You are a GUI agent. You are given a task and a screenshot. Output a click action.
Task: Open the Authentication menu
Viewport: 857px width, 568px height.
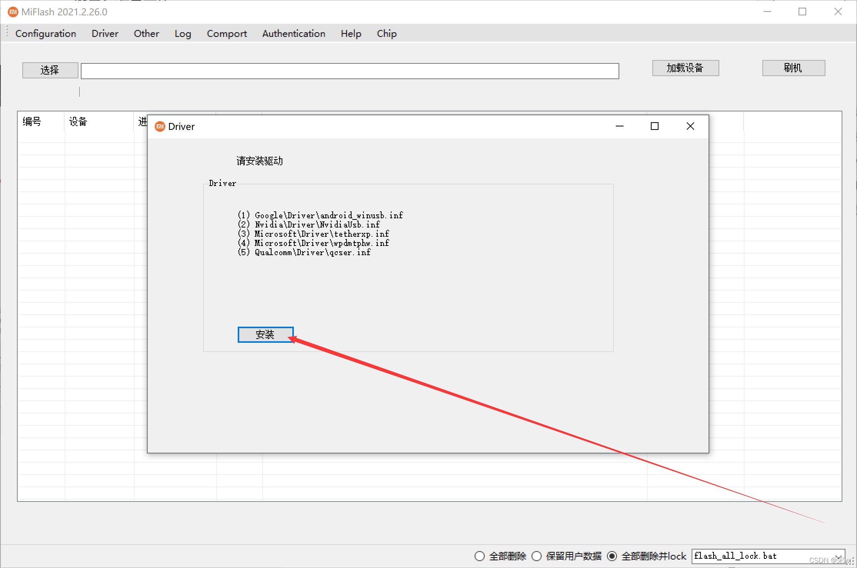pyautogui.click(x=294, y=33)
